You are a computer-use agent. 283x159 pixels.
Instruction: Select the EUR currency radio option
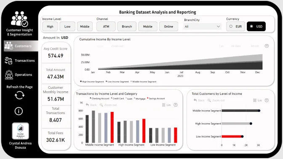235,26
